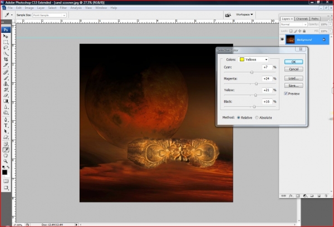Select the Pen tool
The image size is (334, 227).
[x=6, y=120]
